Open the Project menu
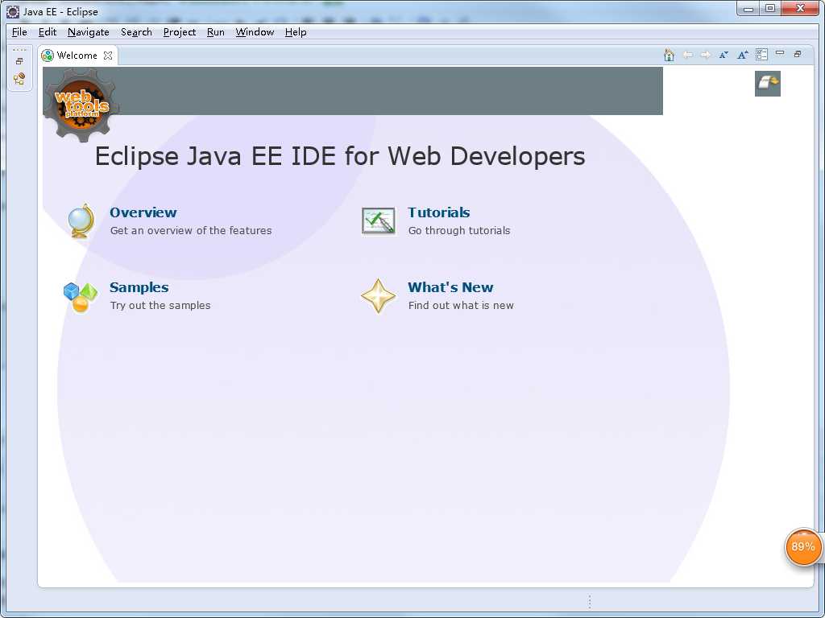Image resolution: width=825 pixels, height=618 pixels. click(x=180, y=32)
